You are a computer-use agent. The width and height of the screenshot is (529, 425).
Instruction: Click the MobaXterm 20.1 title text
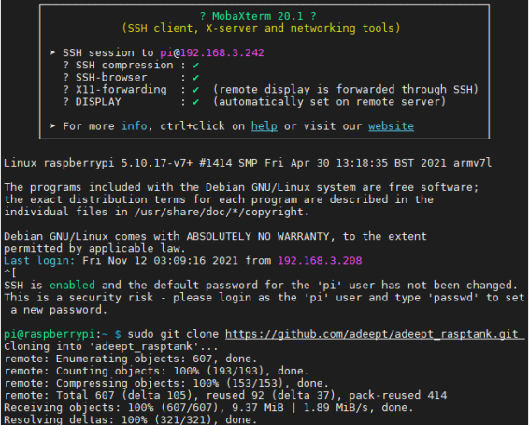click(x=258, y=16)
